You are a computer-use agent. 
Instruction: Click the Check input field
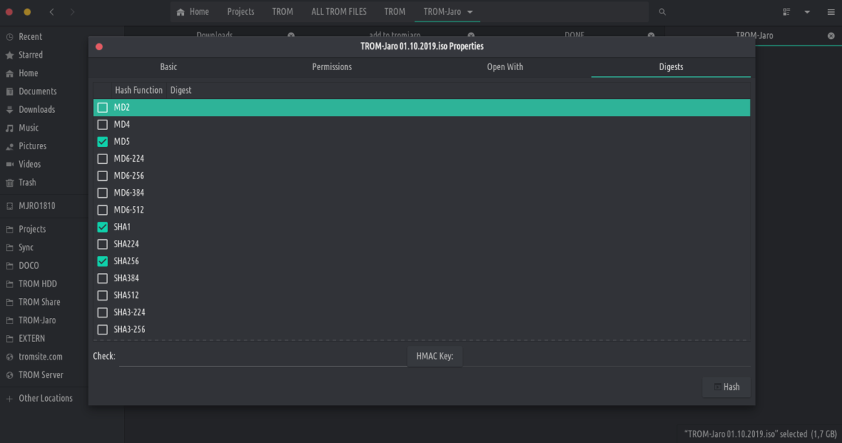[262, 357]
